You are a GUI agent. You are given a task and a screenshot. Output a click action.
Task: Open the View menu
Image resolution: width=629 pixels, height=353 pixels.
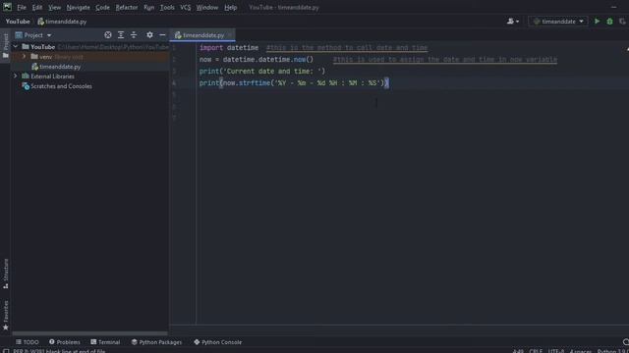[55, 7]
